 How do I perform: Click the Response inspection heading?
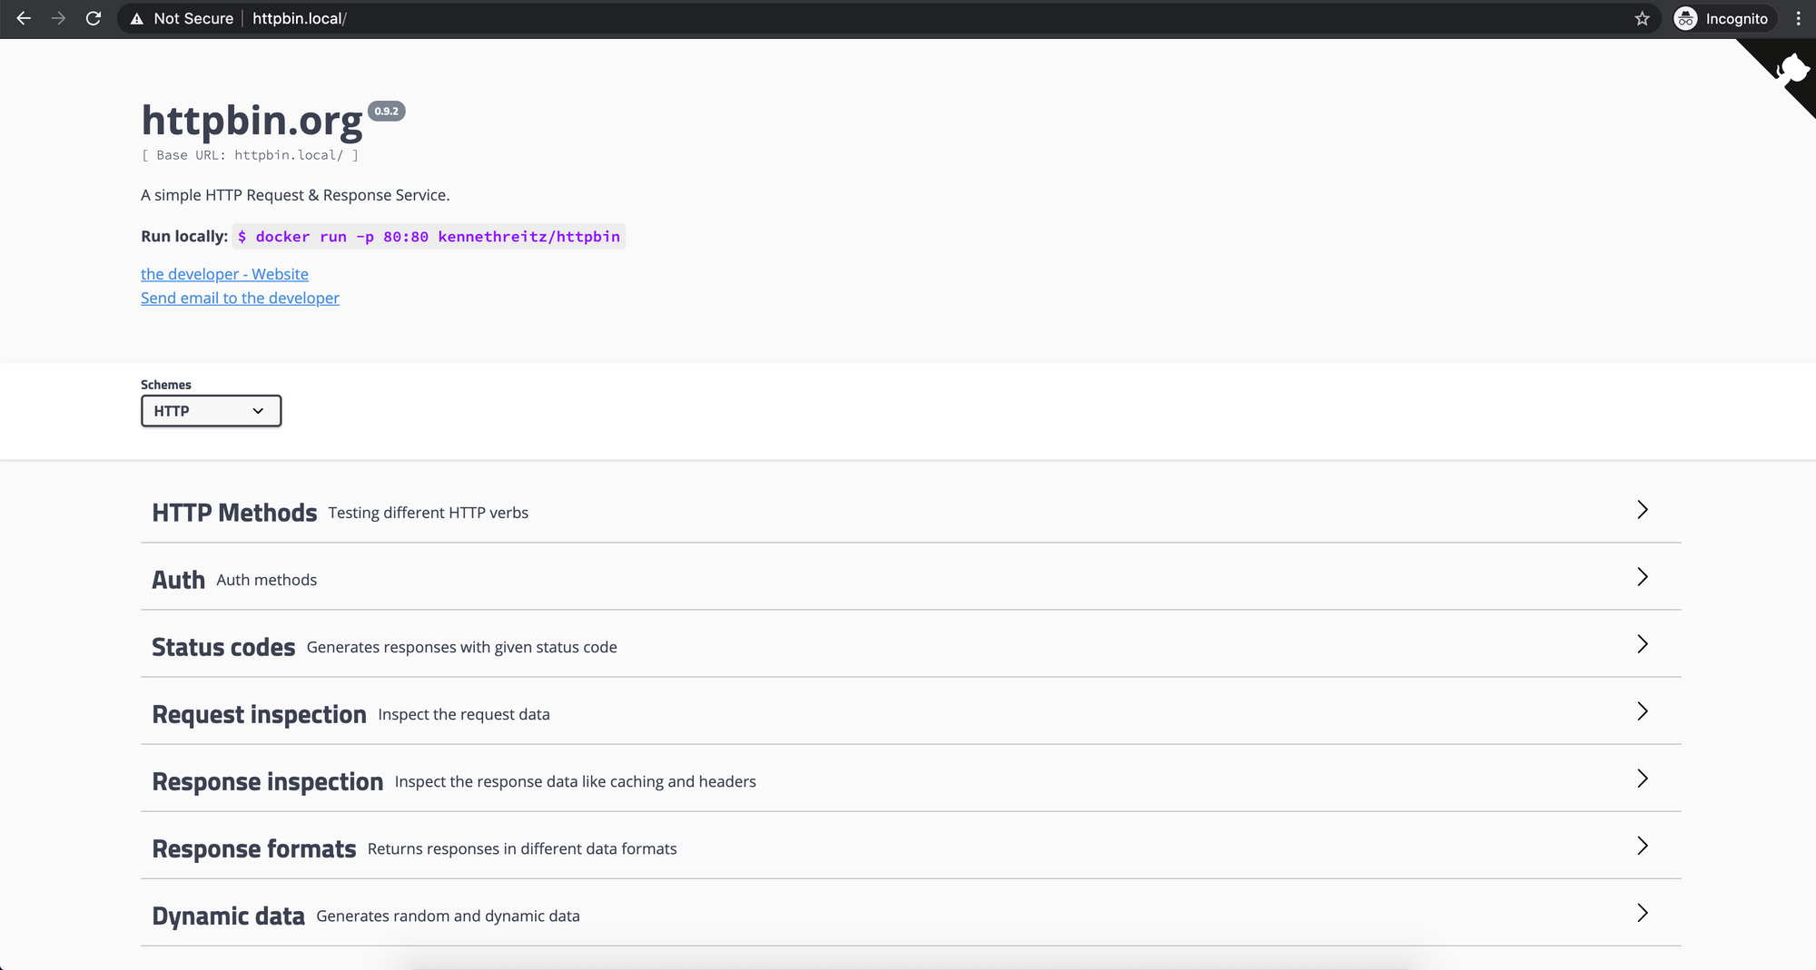click(x=267, y=781)
